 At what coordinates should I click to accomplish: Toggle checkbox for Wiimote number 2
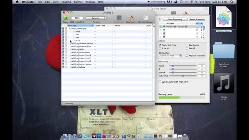(164, 30)
